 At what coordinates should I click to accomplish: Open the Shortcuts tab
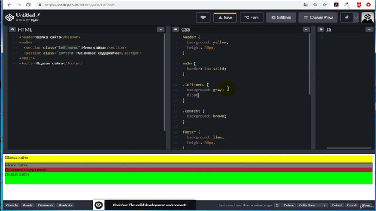pos(65,205)
